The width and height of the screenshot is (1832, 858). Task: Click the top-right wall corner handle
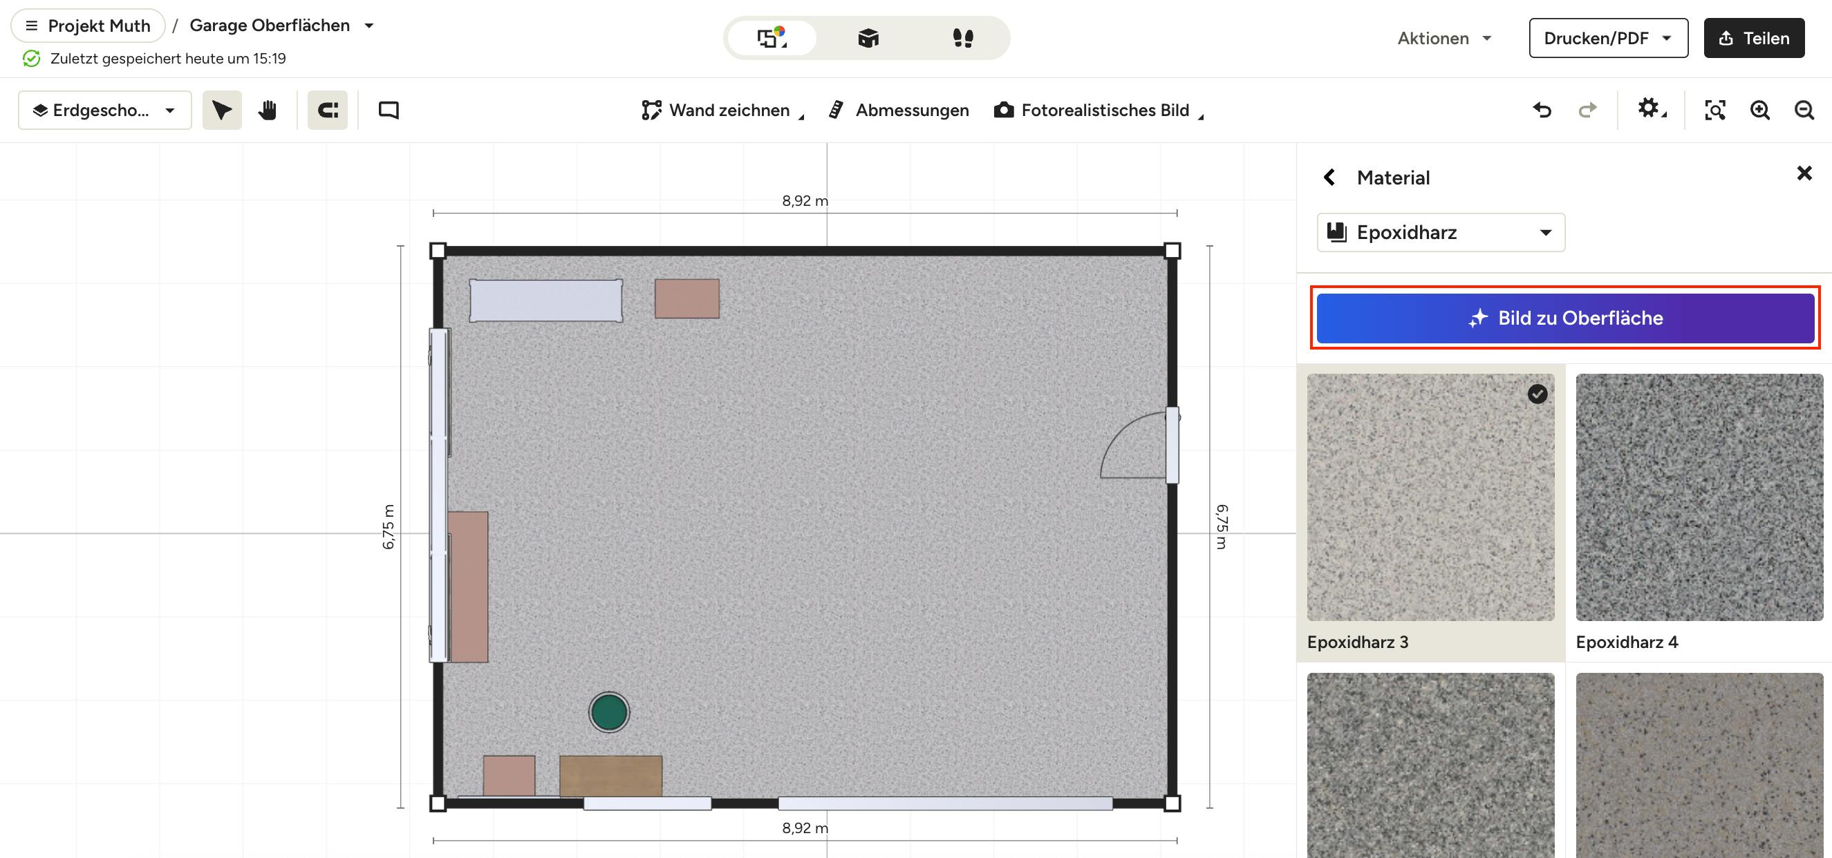[x=1172, y=250]
